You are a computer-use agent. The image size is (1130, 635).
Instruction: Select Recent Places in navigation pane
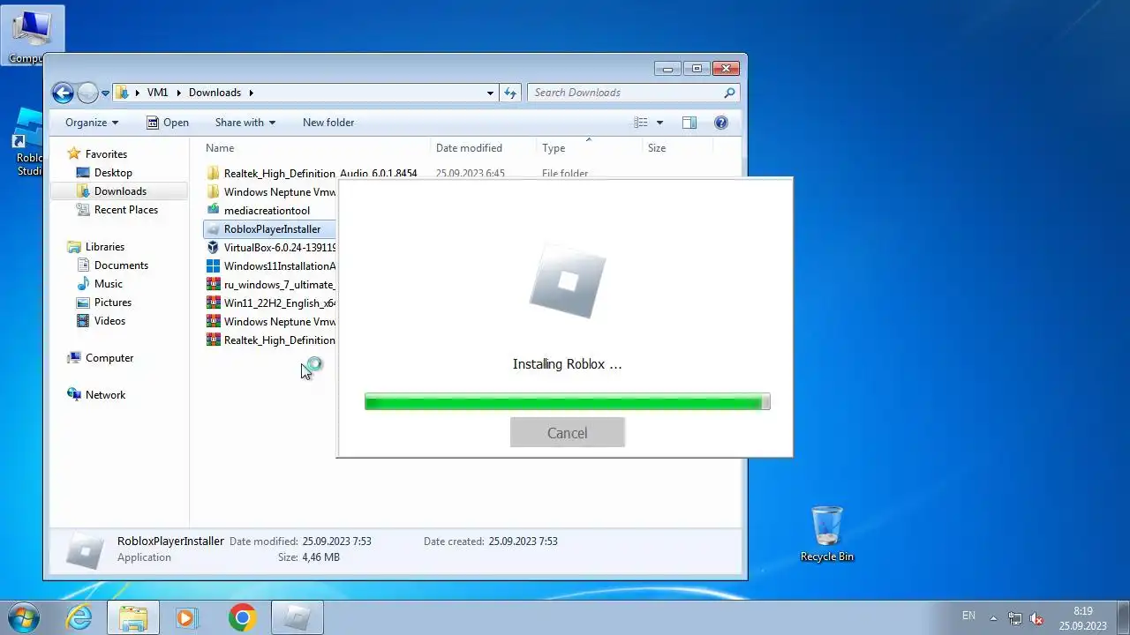(x=125, y=210)
